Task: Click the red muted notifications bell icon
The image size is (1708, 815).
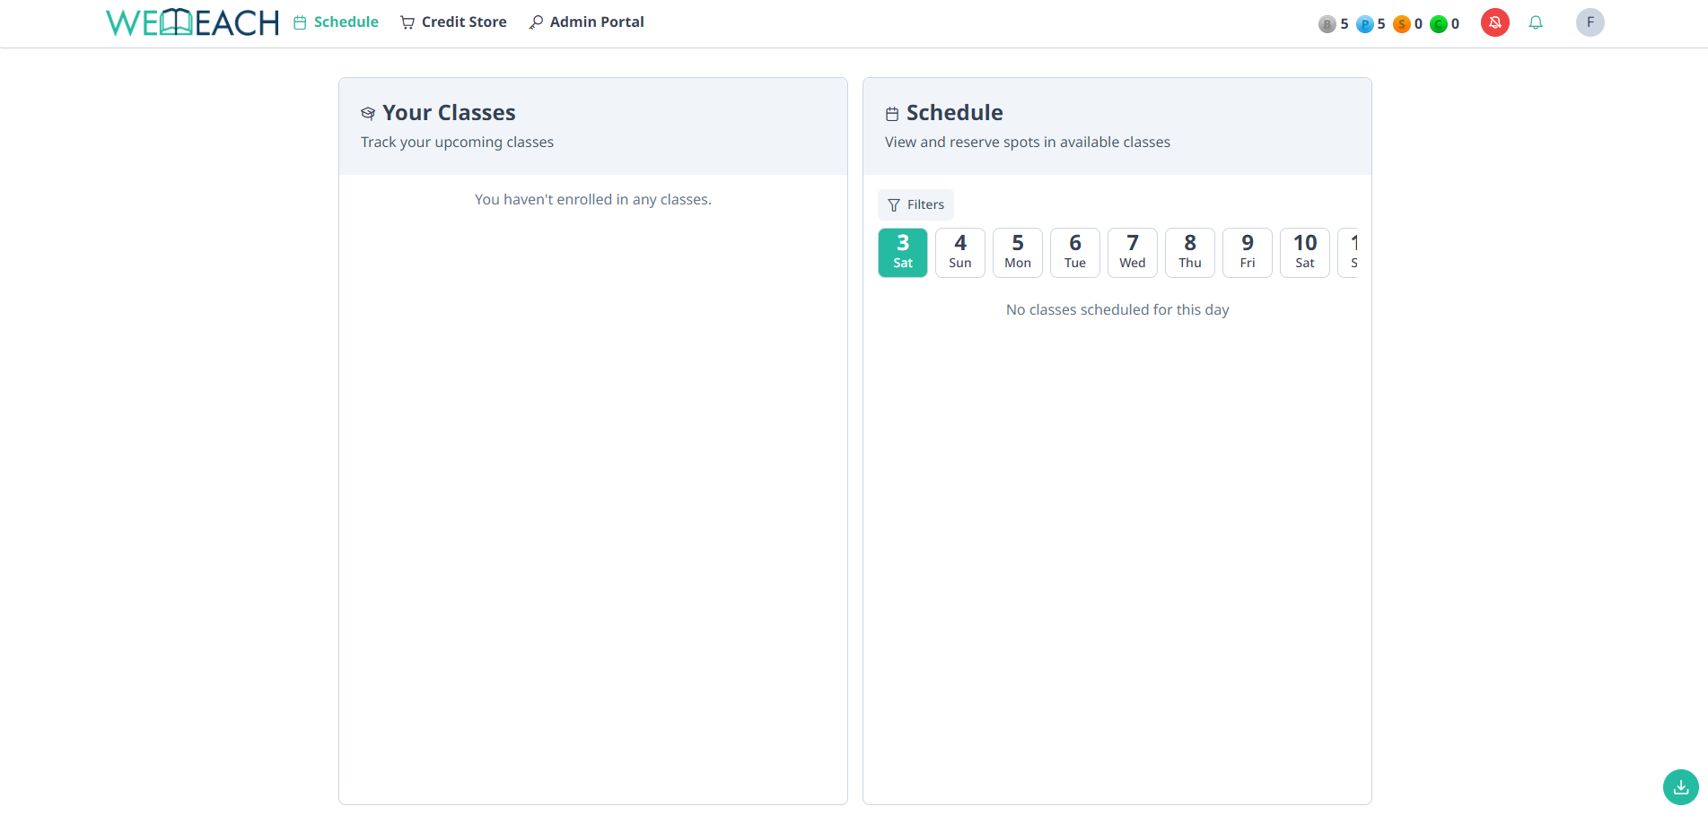Action: pyautogui.click(x=1494, y=22)
